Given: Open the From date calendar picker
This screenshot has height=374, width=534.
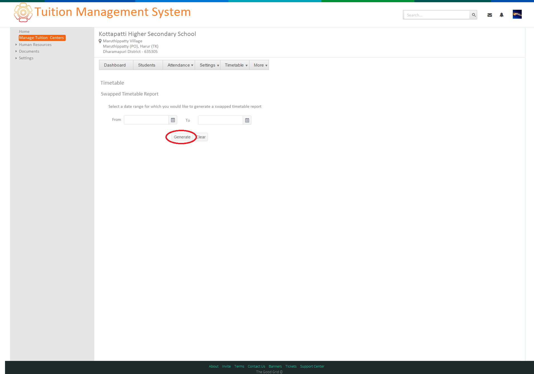Looking at the screenshot, I should point(173,120).
